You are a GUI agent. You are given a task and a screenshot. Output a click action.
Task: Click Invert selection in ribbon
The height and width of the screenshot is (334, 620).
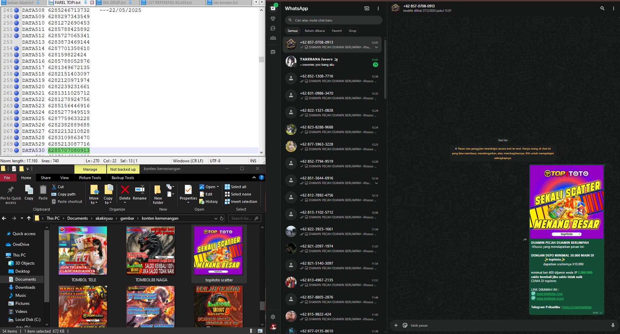(x=241, y=202)
